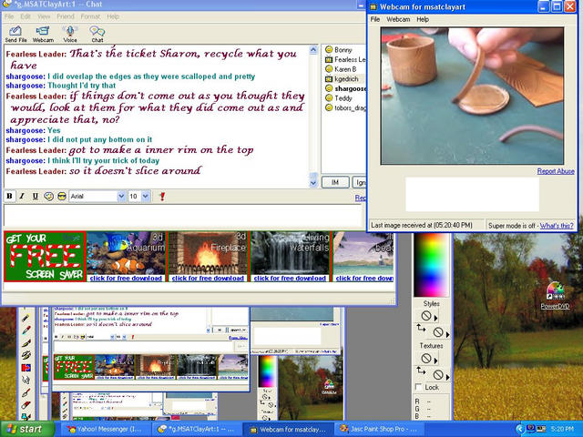This screenshot has width=583, height=437.
Task: Open File menu in the Chat window
Action: click(9, 16)
